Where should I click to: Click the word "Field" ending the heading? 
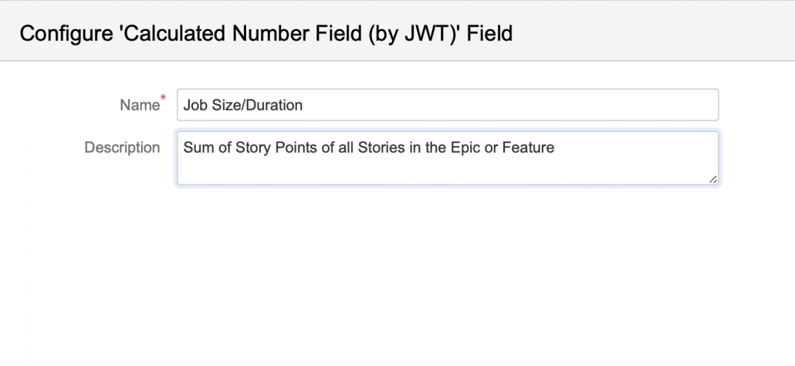492,33
